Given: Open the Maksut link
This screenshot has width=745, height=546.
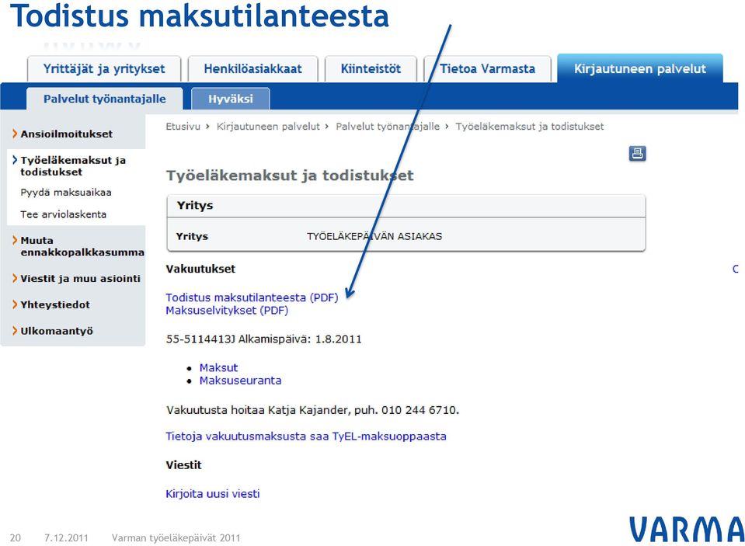Looking at the screenshot, I should 218,367.
